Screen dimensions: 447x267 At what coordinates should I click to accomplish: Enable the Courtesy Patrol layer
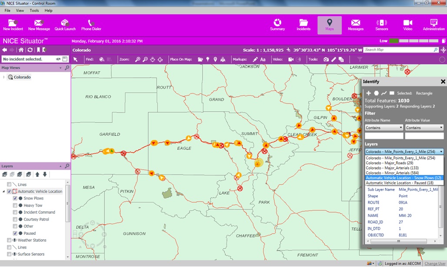point(15,219)
